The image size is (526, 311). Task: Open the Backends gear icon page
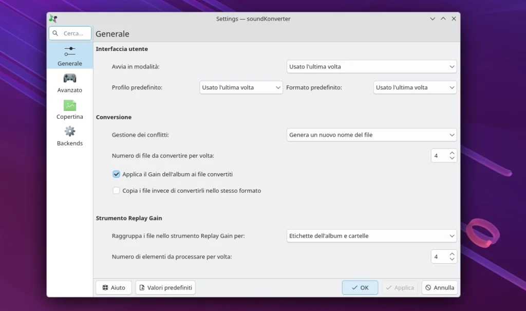(70, 132)
